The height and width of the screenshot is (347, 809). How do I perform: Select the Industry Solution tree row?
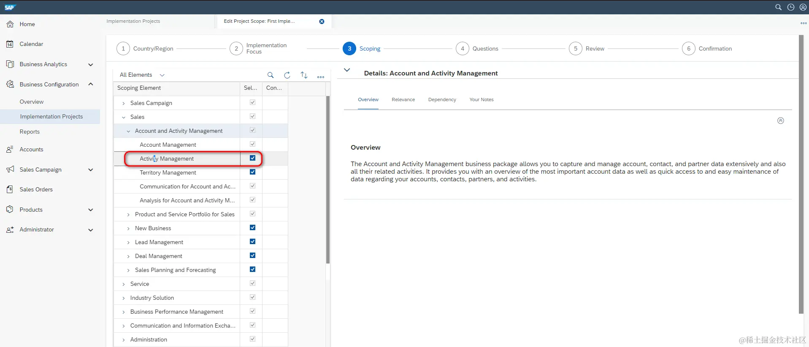click(177, 298)
